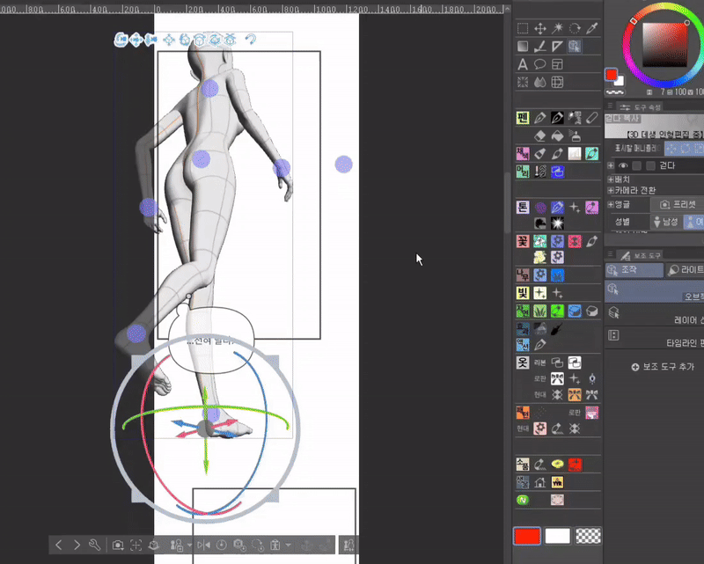Select the '타임라인 편집' timeline edit sub tool row

(654, 338)
